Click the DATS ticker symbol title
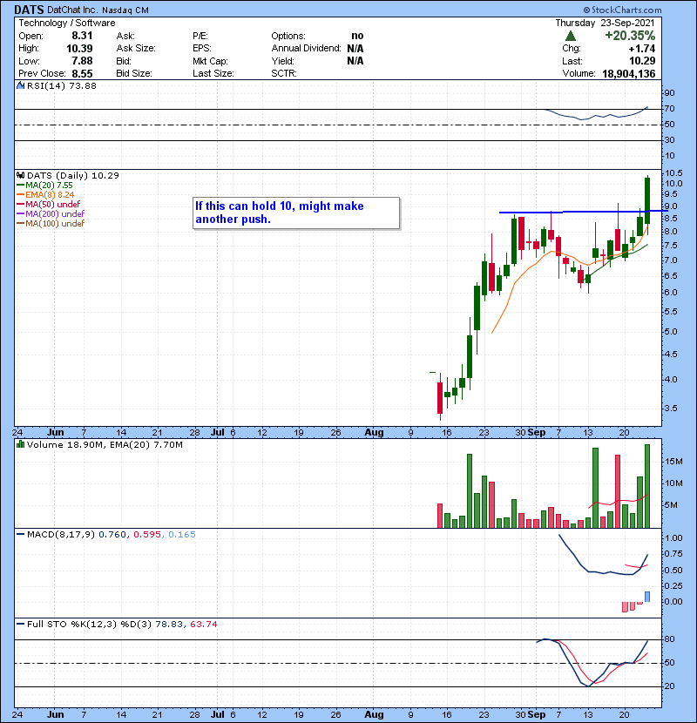This screenshot has height=723, width=697. tap(29, 10)
